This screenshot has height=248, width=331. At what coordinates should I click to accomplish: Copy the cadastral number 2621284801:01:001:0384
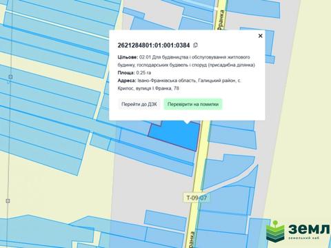(195, 45)
